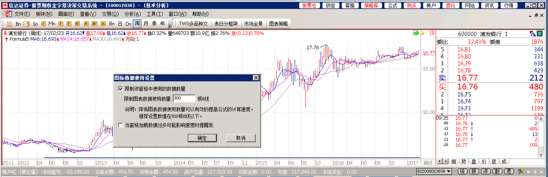Select the Sn period button
Screen dimensions: 548x177
[35, 24]
